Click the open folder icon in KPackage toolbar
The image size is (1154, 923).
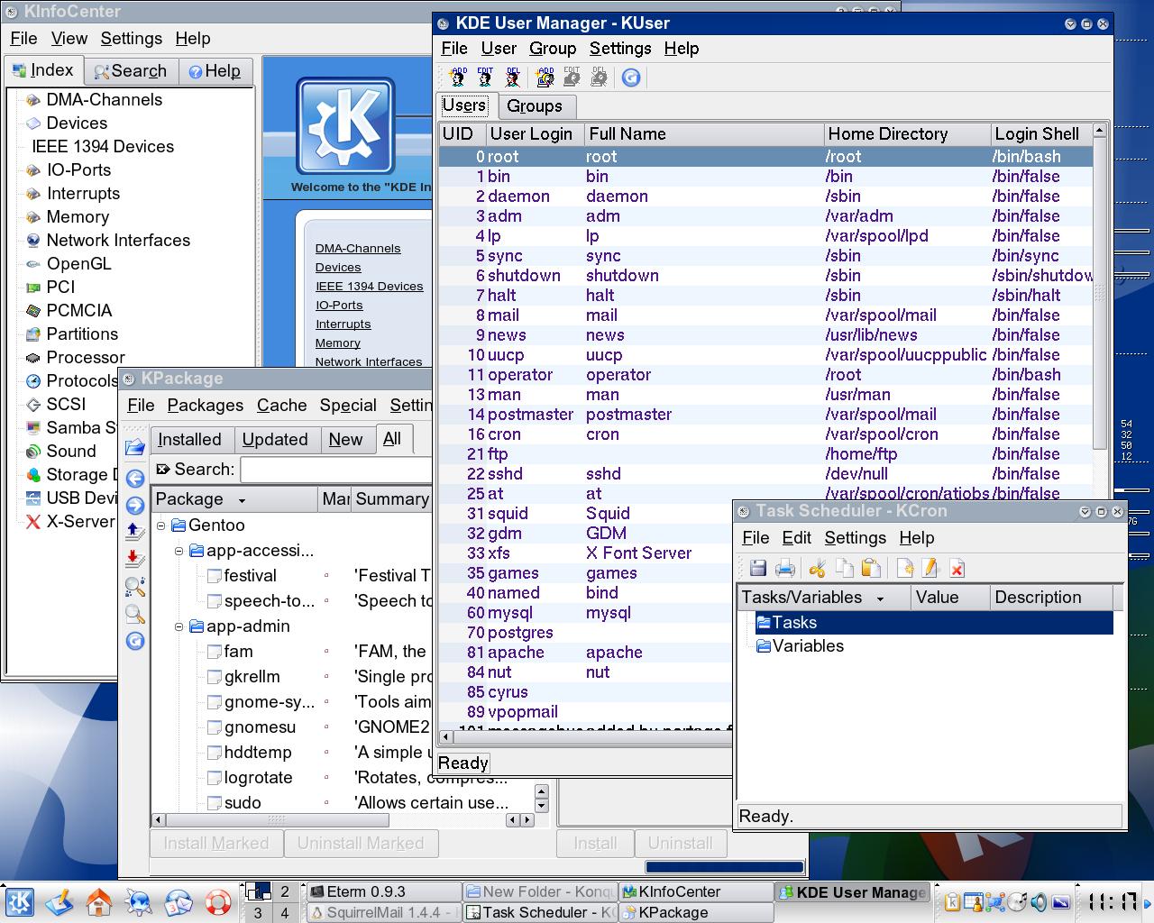[x=135, y=447]
